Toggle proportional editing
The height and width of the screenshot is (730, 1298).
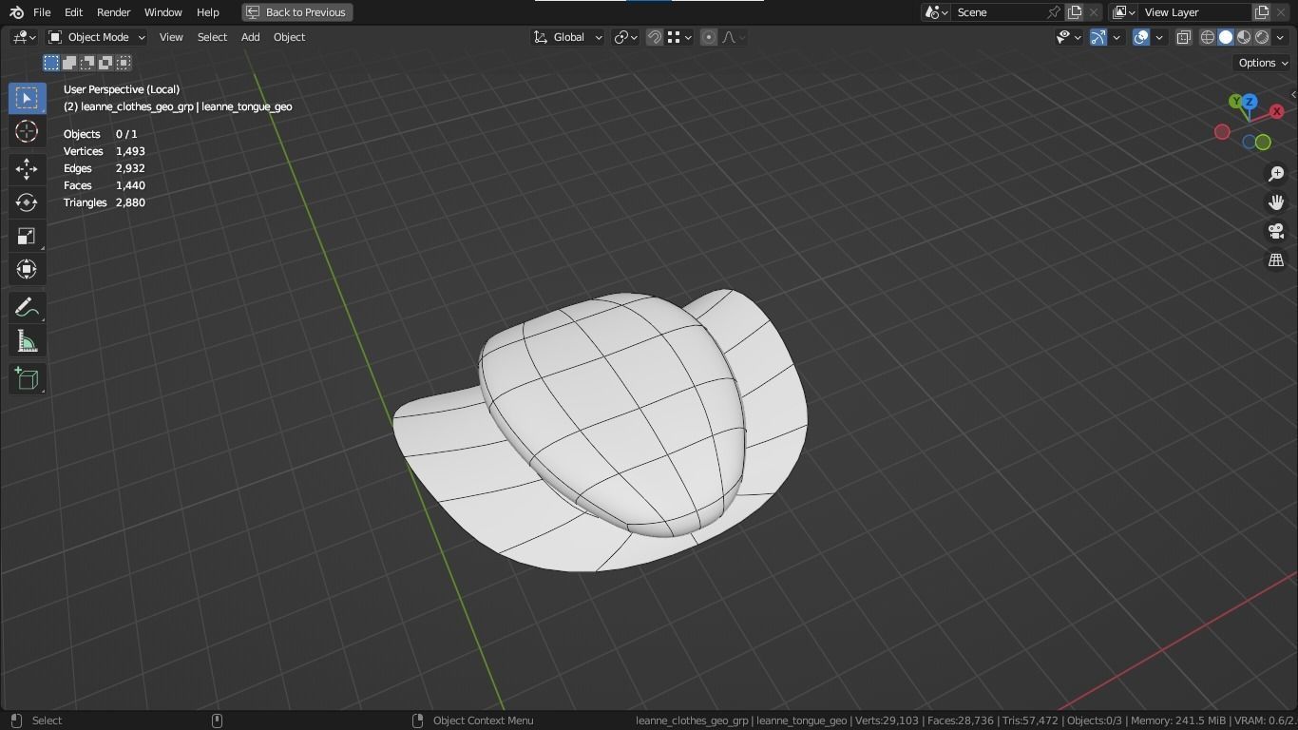pyautogui.click(x=708, y=37)
